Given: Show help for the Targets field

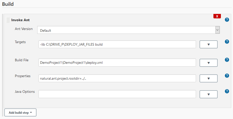Looking at the screenshot, I should click(x=227, y=42).
